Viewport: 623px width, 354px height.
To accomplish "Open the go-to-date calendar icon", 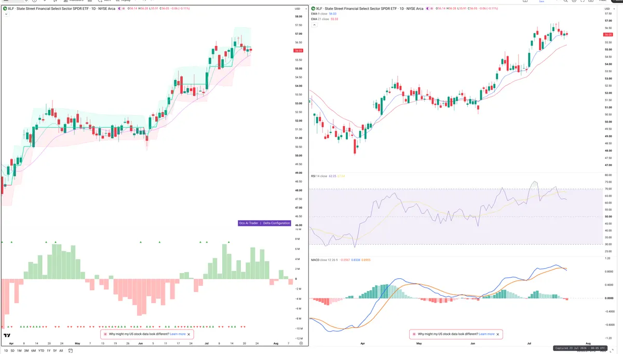I will tap(70, 351).
